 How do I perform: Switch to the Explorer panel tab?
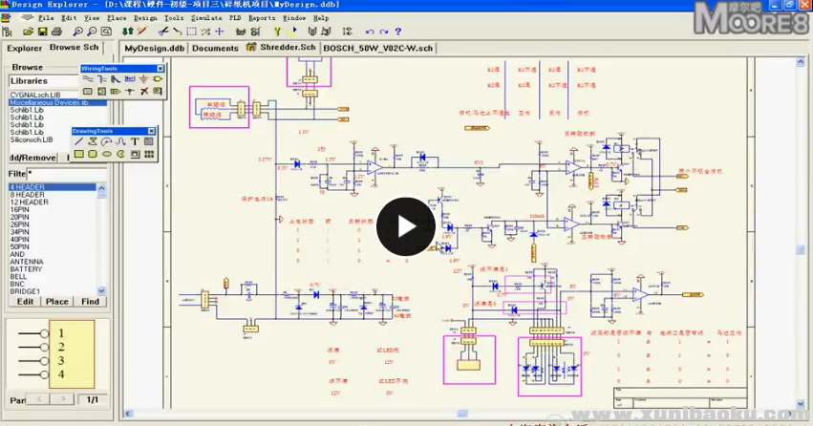[25, 47]
